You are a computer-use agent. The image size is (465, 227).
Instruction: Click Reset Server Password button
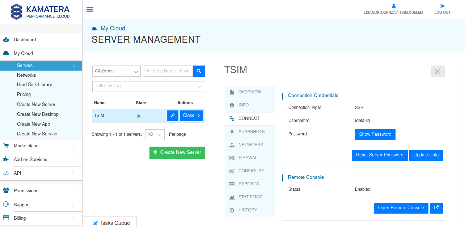(380, 155)
